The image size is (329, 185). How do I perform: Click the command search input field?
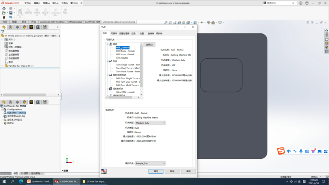pos(278,3)
